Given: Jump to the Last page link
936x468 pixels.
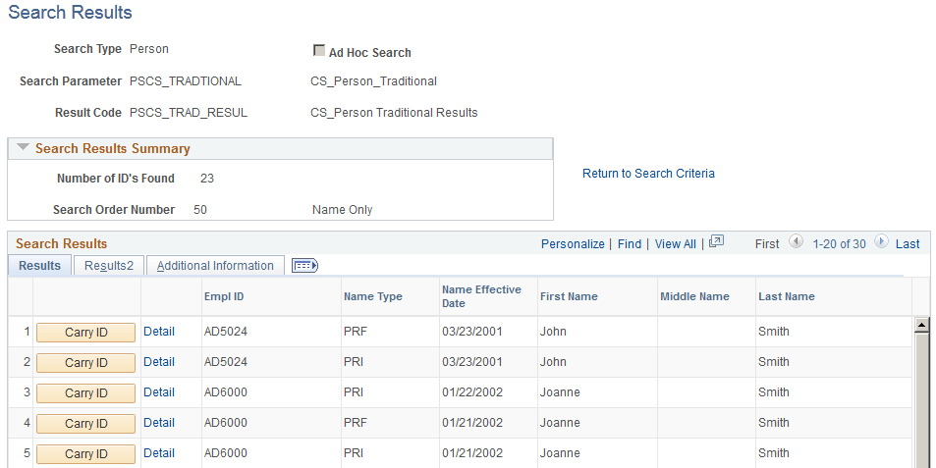Looking at the screenshot, I should (908, 244).
